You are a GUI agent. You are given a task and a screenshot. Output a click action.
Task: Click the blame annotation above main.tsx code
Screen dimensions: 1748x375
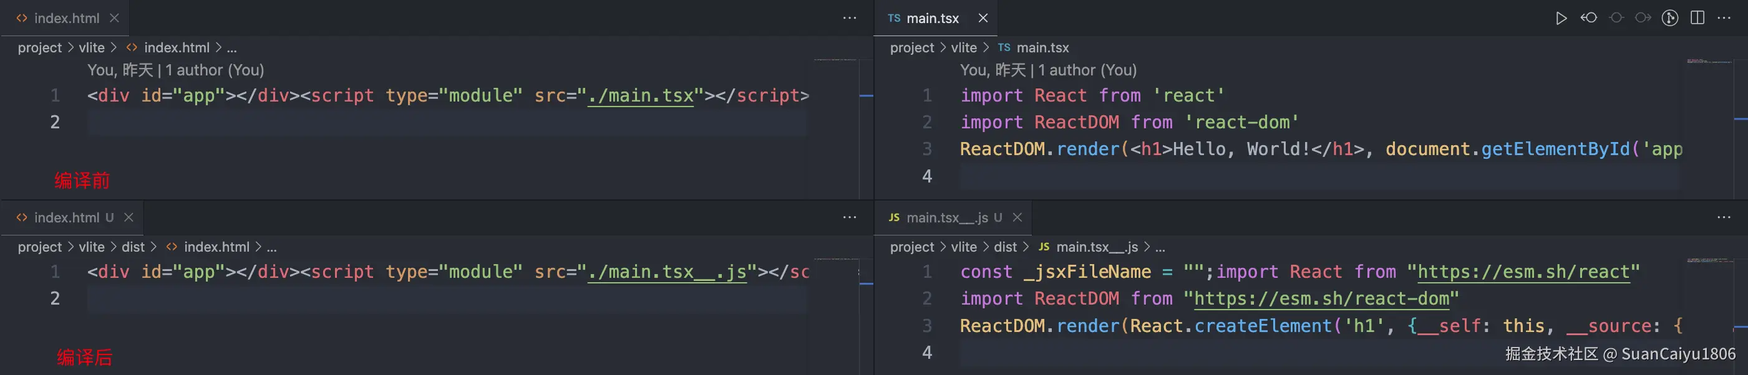(1047, 70)
